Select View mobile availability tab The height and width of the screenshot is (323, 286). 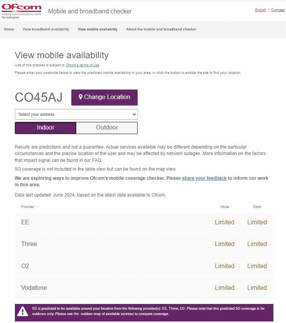point(98,29)
